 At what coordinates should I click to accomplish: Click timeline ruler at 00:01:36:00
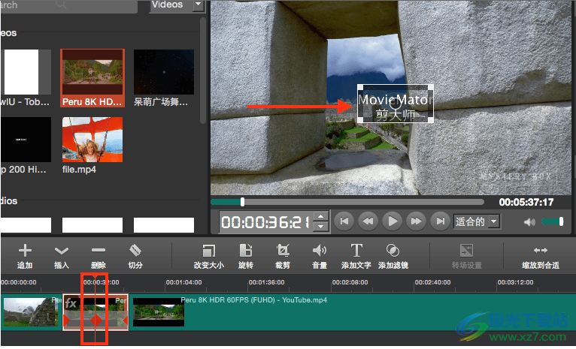tap(267, 282)
